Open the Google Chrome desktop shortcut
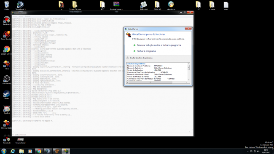This screenshot has width=274, height=154. 7,50
